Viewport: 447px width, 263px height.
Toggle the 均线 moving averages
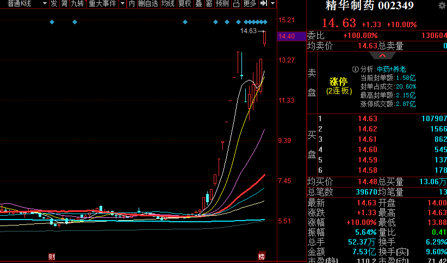(168, 4)
